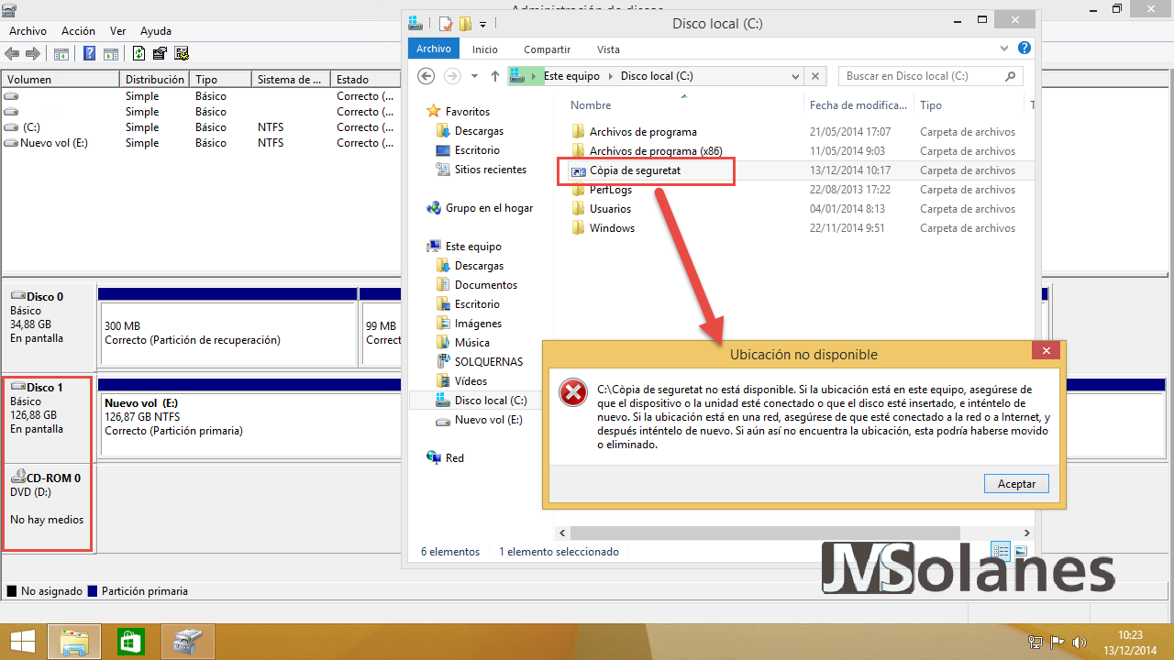Image resolution: width=1174 pixels, height=660 pixels.
Task: Click Forward arrow in Disk Management toolbar
Action: click(33, 54)
